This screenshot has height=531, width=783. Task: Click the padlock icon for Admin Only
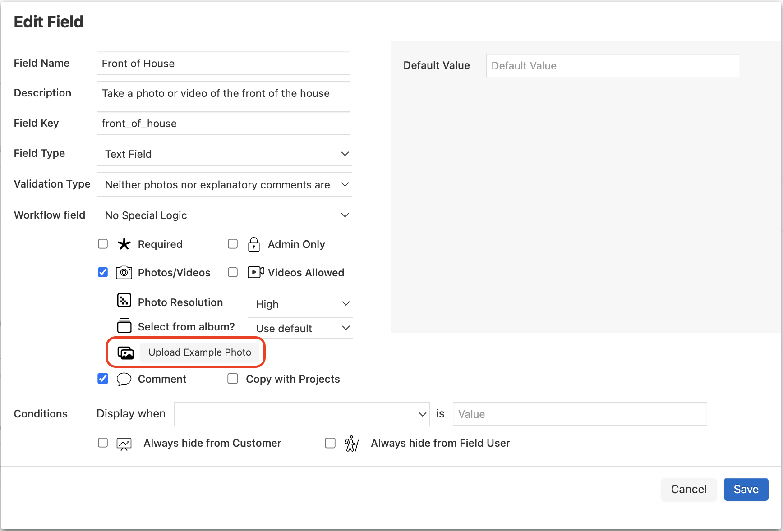pos(254,244)
